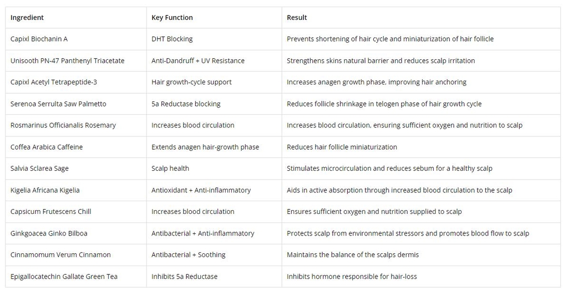Click the Result column header
The image size is (568, 296).
(297, 18)
